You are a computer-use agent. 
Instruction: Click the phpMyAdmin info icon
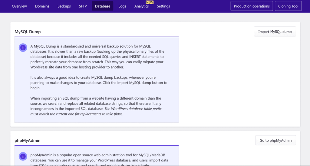23,156
